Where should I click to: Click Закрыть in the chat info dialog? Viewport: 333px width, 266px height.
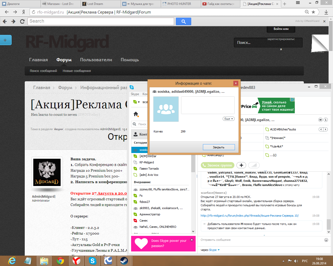click(219, 147)
